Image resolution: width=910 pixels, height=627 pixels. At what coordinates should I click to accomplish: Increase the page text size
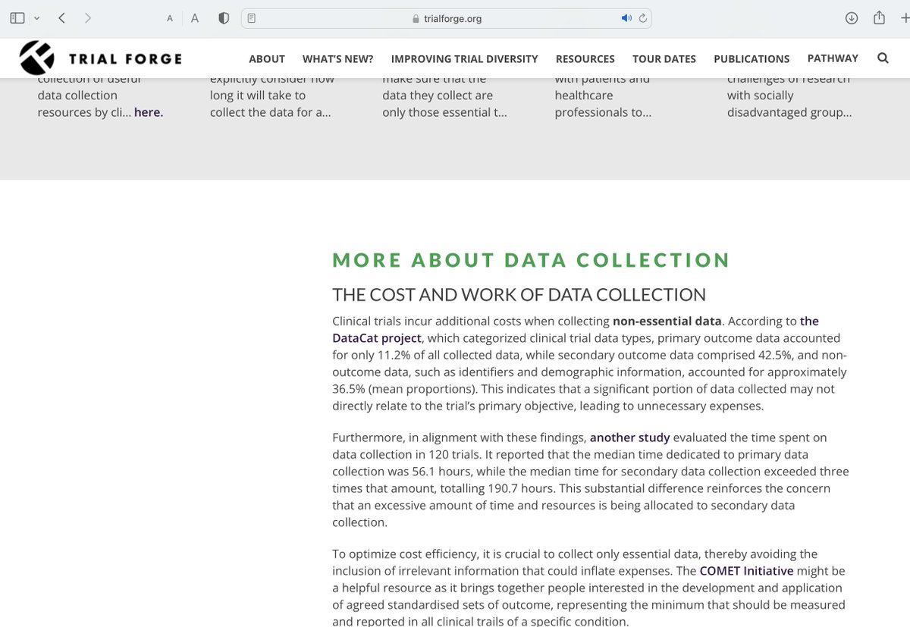[x=194, y=17]
